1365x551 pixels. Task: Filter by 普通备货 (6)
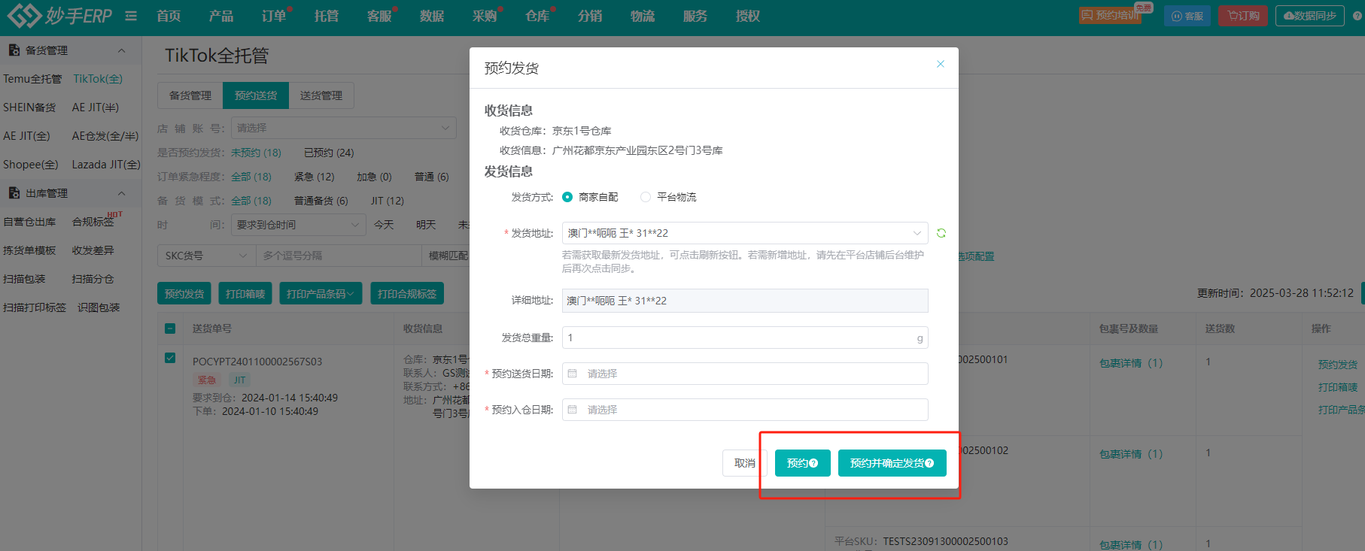coord(321,201)
